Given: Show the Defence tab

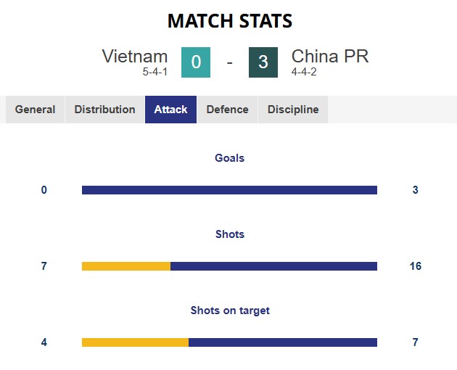Looking at the screenshot, I should click(x=227, y=110).
